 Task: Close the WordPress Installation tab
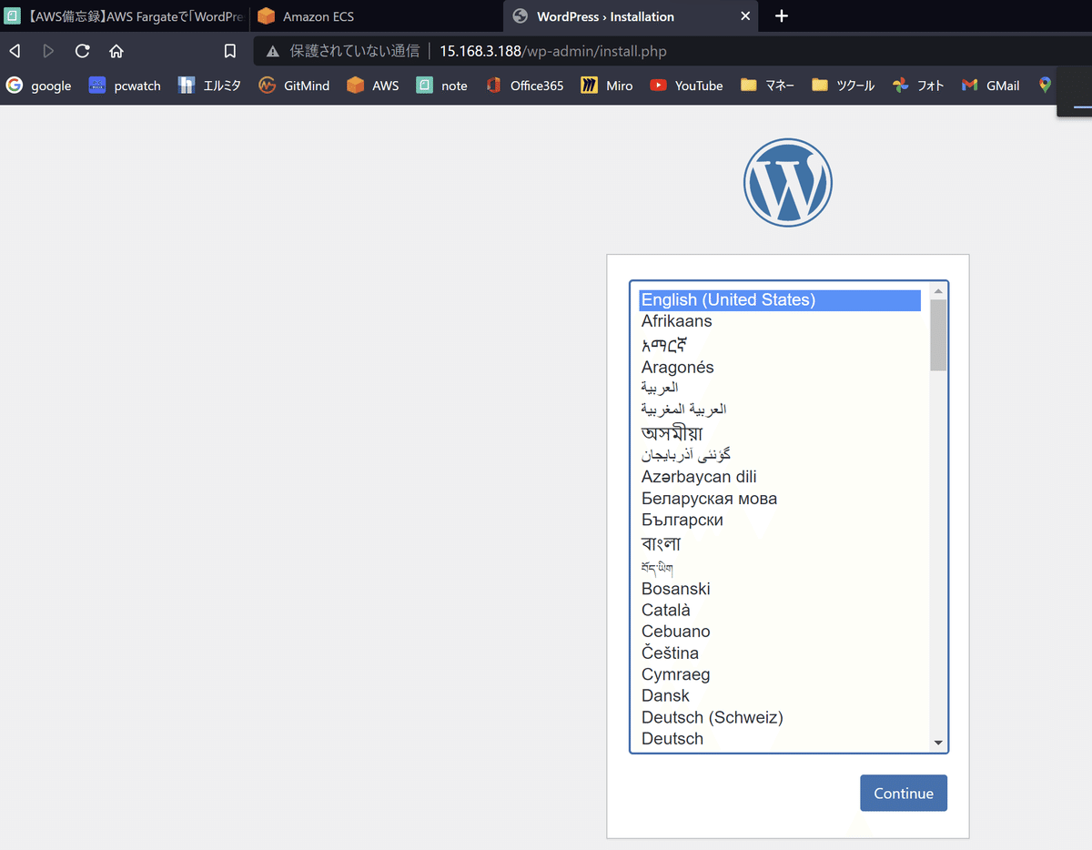[745, 16]
